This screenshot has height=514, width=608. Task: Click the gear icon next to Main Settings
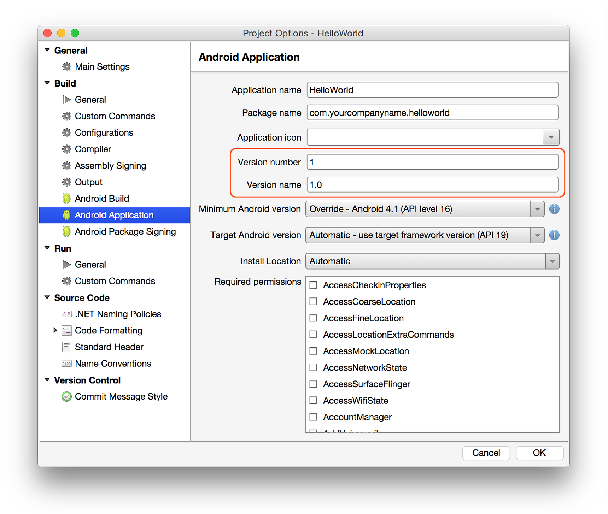[66, 66]
